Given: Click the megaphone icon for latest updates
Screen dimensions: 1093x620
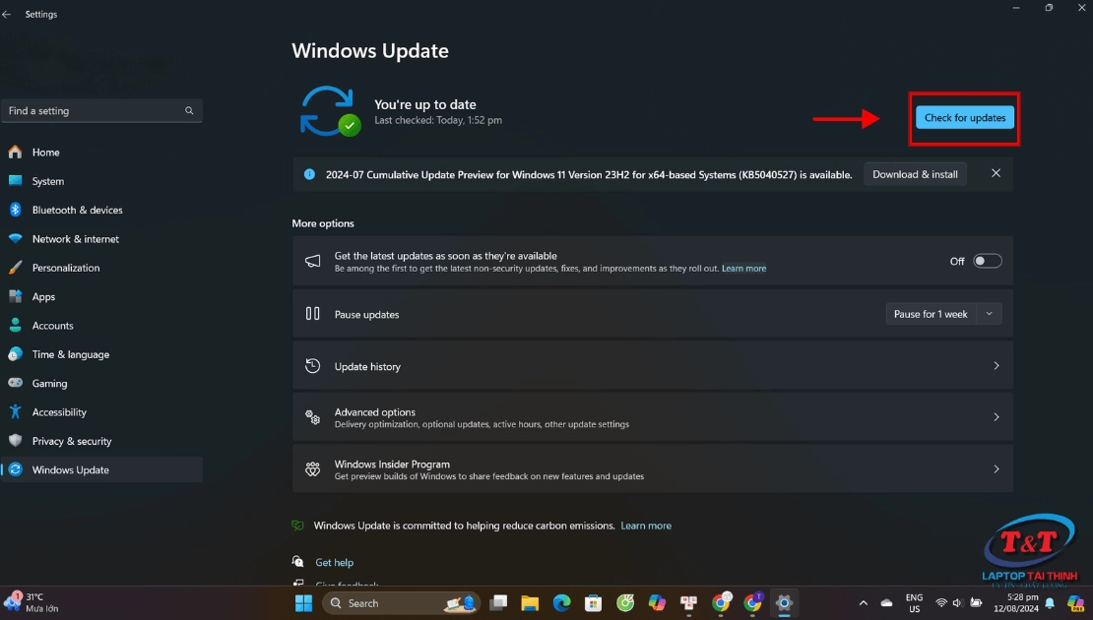Looking at the screenshot, I should tap(313, 261).
